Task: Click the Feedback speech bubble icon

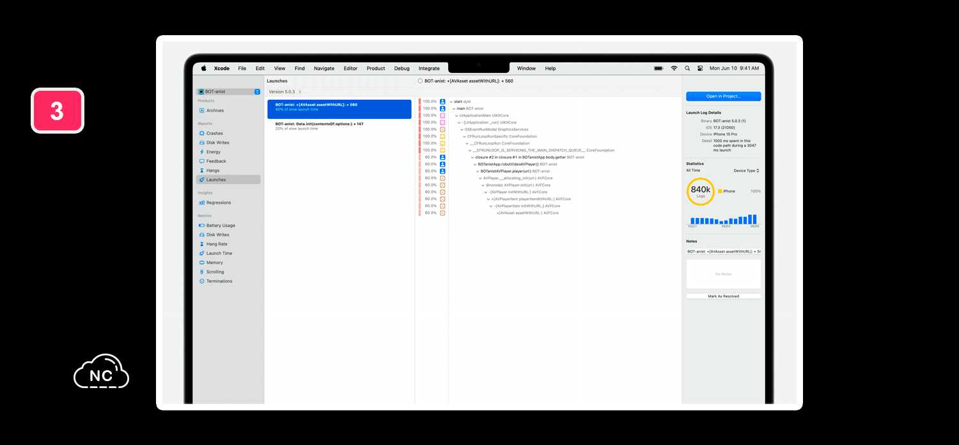Action: 202,161
